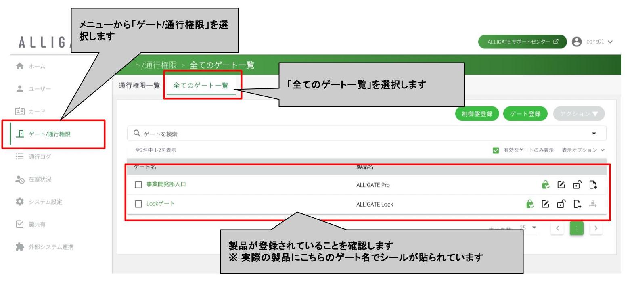The width and height of the screenshot is (634, 286).
Task: Open the Lockゲート gate link
Action: click(x=160, y=204)
